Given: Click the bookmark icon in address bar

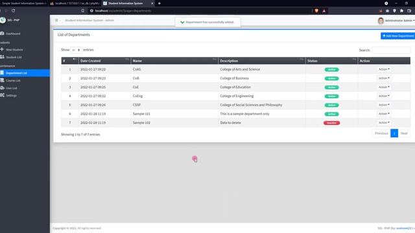Looking at the screenshot, I should click(x=83, y=11).
